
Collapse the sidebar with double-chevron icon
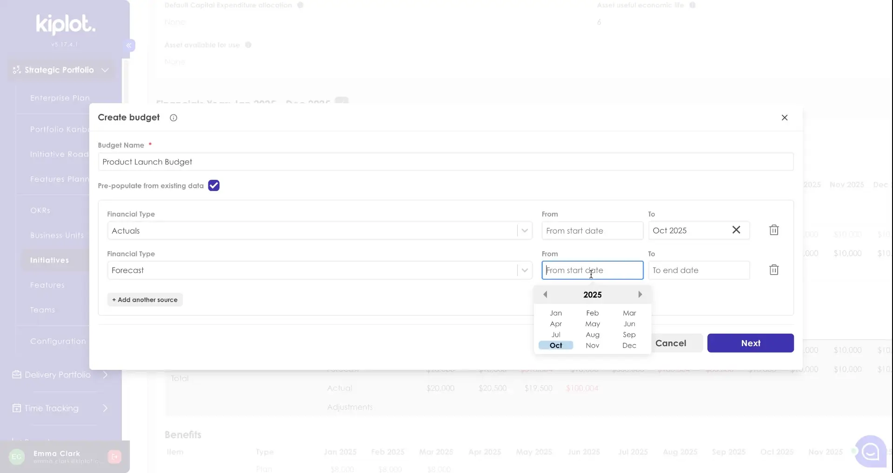click(129, 46)
